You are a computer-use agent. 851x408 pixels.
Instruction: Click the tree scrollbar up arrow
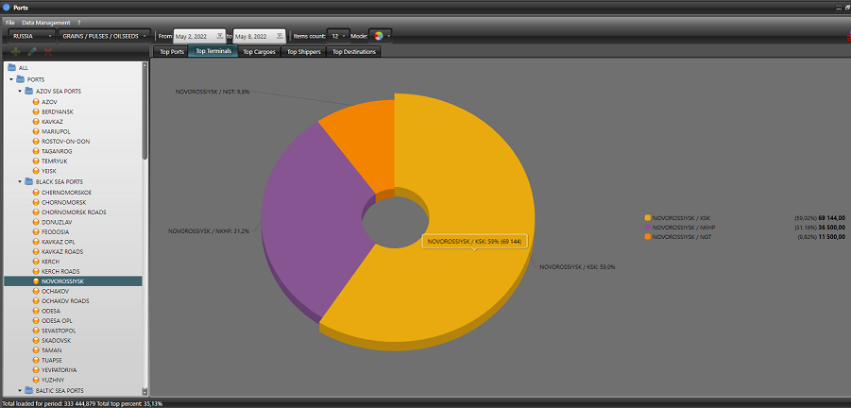(x=145, y=65)
